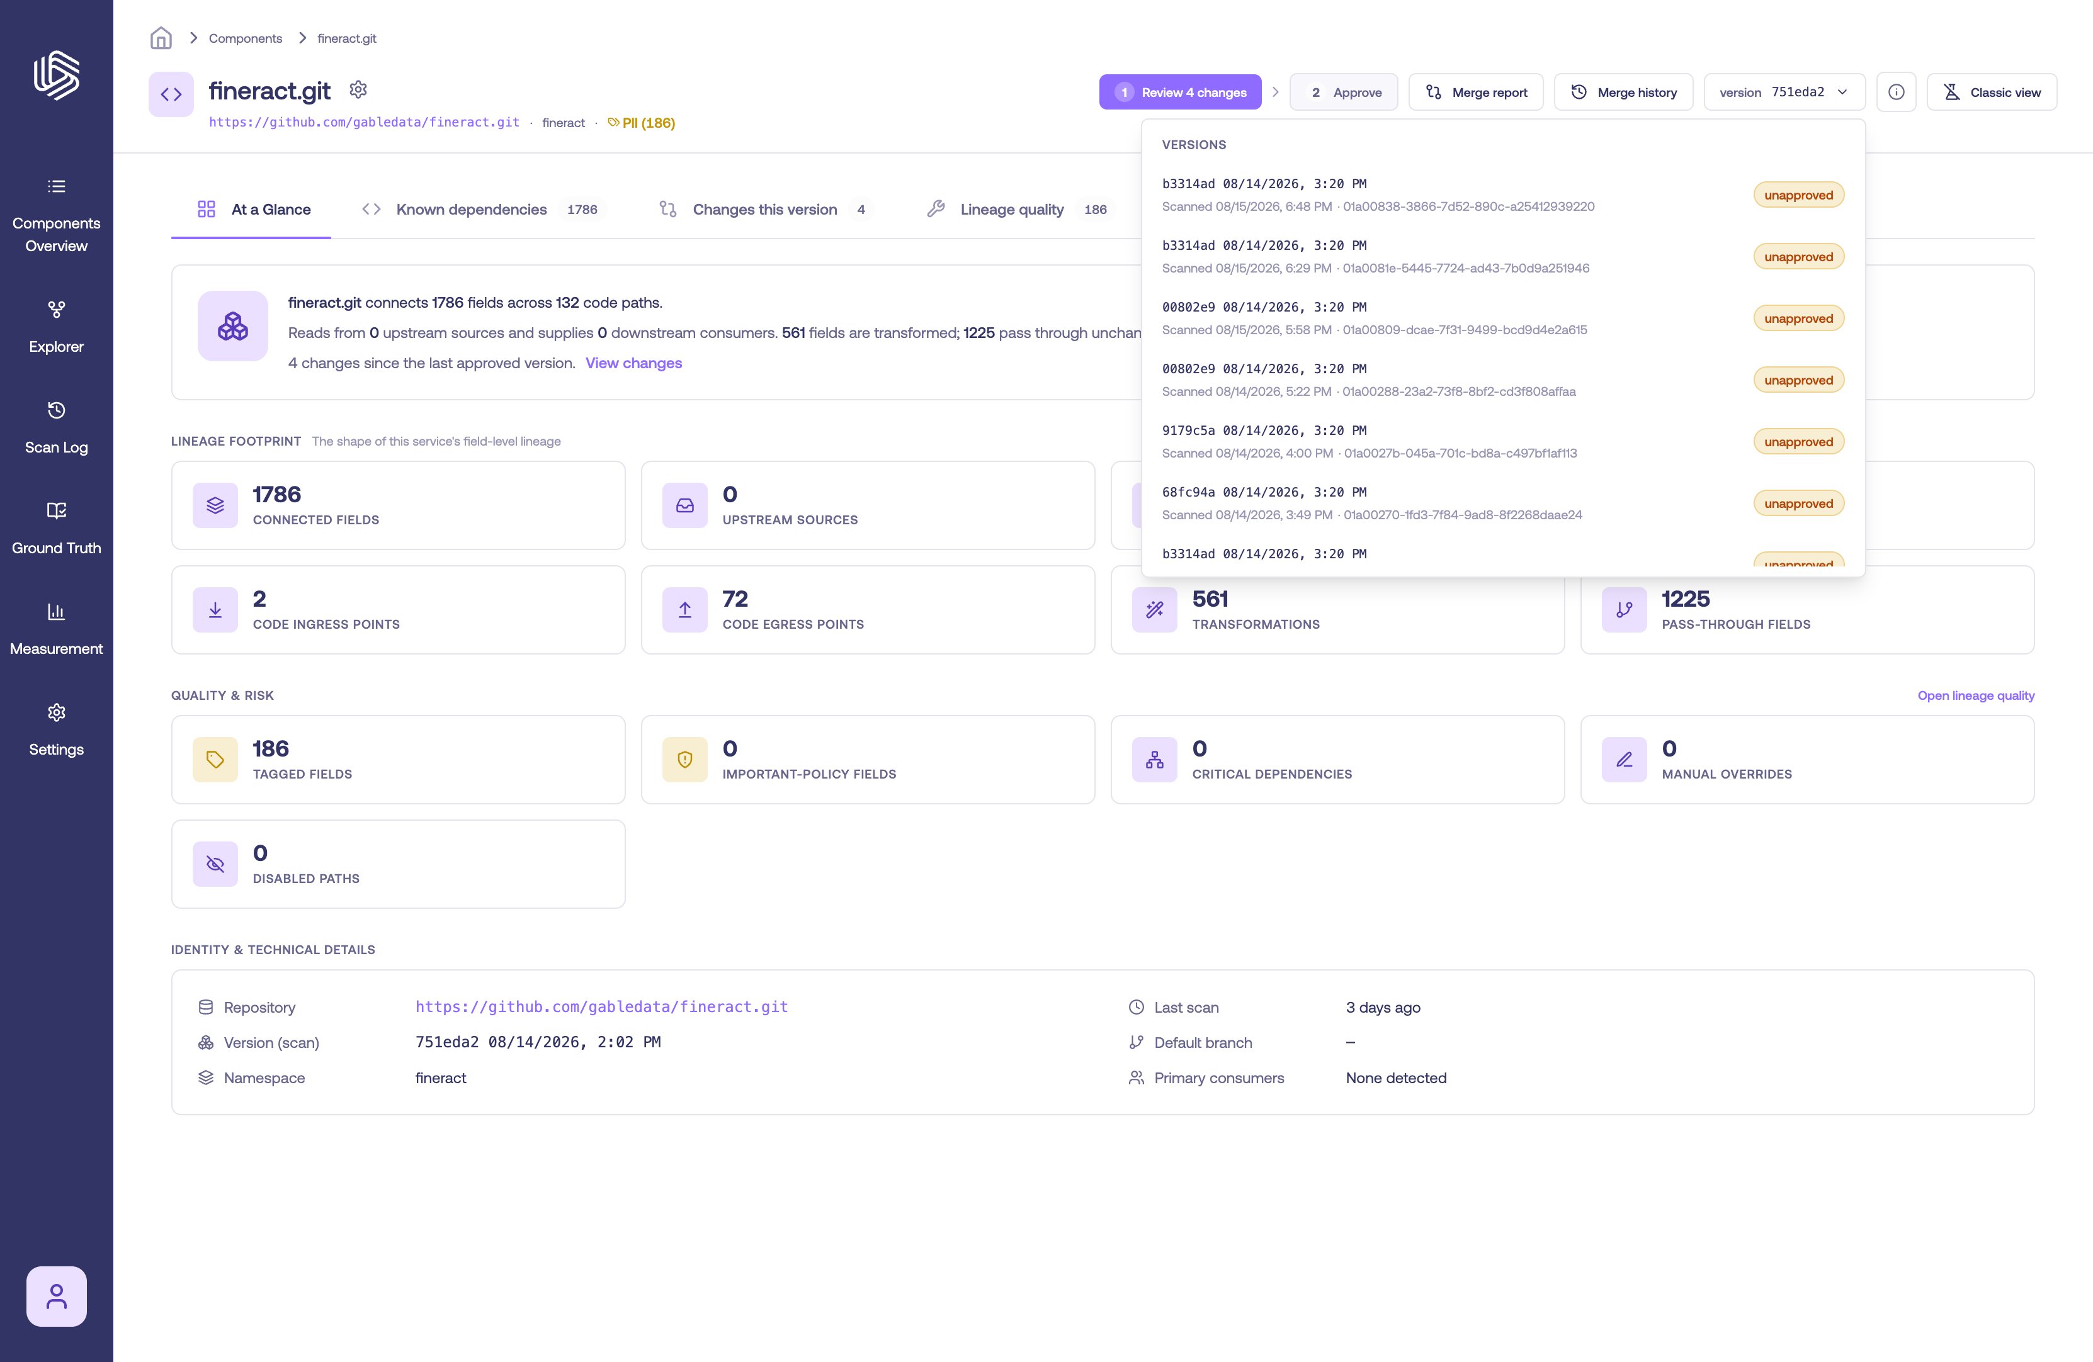Switch to Classic view

tap(1992, 93)
